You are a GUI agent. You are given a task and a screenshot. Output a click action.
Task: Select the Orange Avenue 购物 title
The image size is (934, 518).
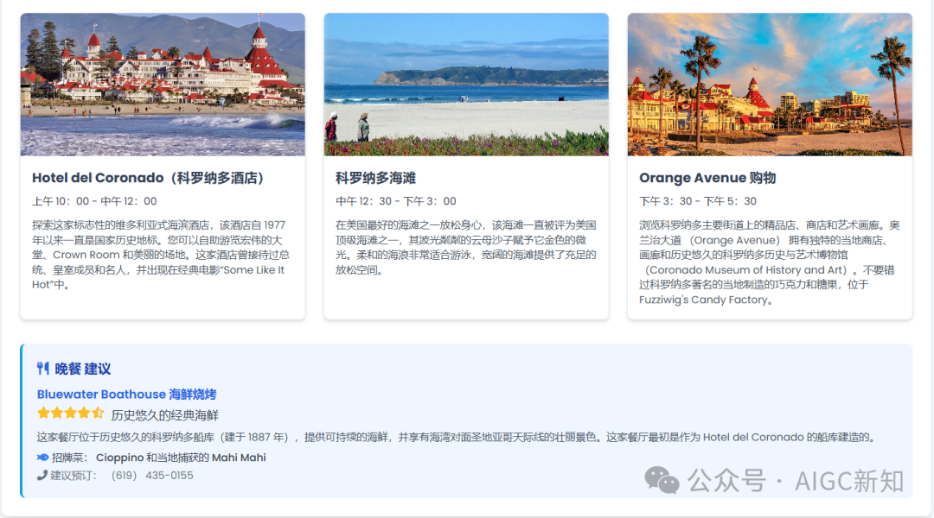(707, 178)
